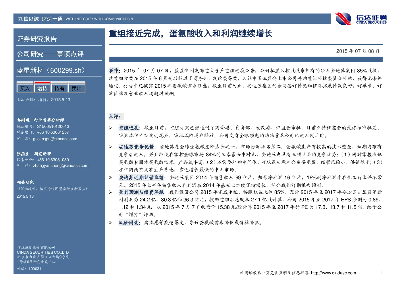Click the arrow bullet beside 盈利预测与投资评级
403x285 pixels.
click(111, 192)
